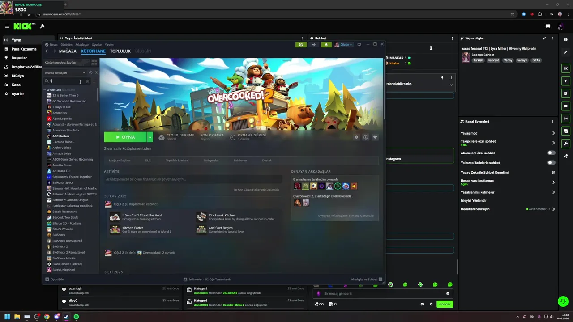Image resolution: width=573 pixels, height=322 pixels.
Task: Click En Son Çıkan Haberleri Görüntüle link
Action: pyautogui.click(x=256, y=190)
